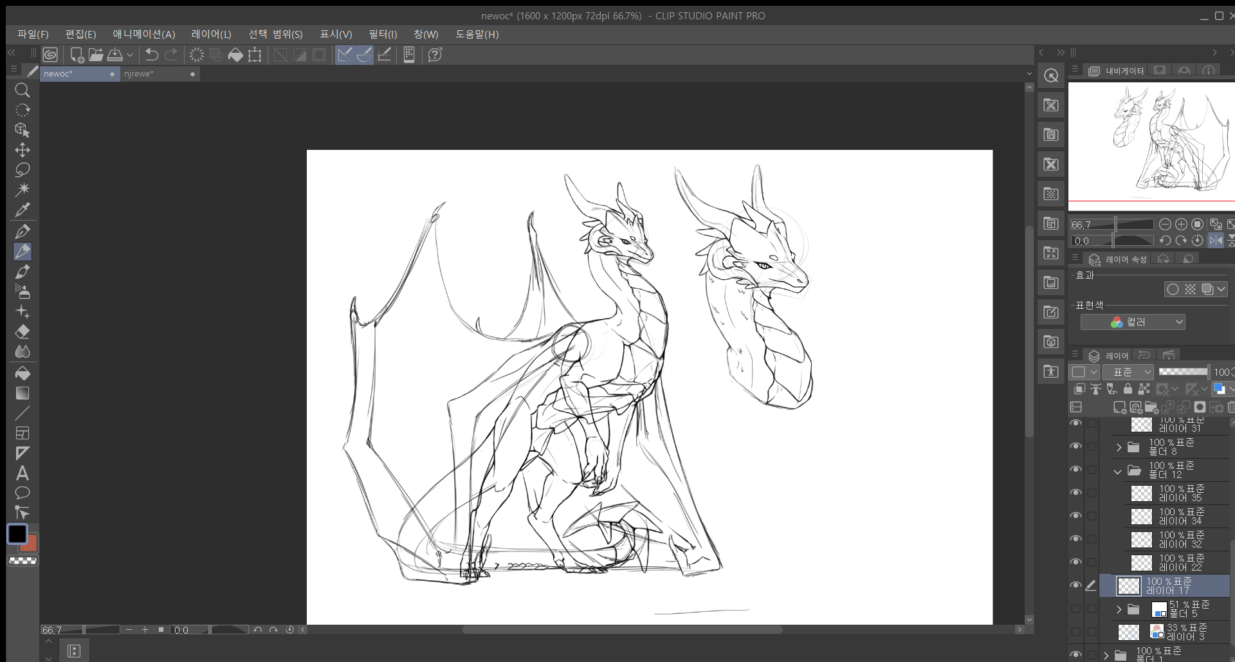Collapse the 폴더 12 layer folder
This screenshot has height=662, width=1235.
(1118, 471)
